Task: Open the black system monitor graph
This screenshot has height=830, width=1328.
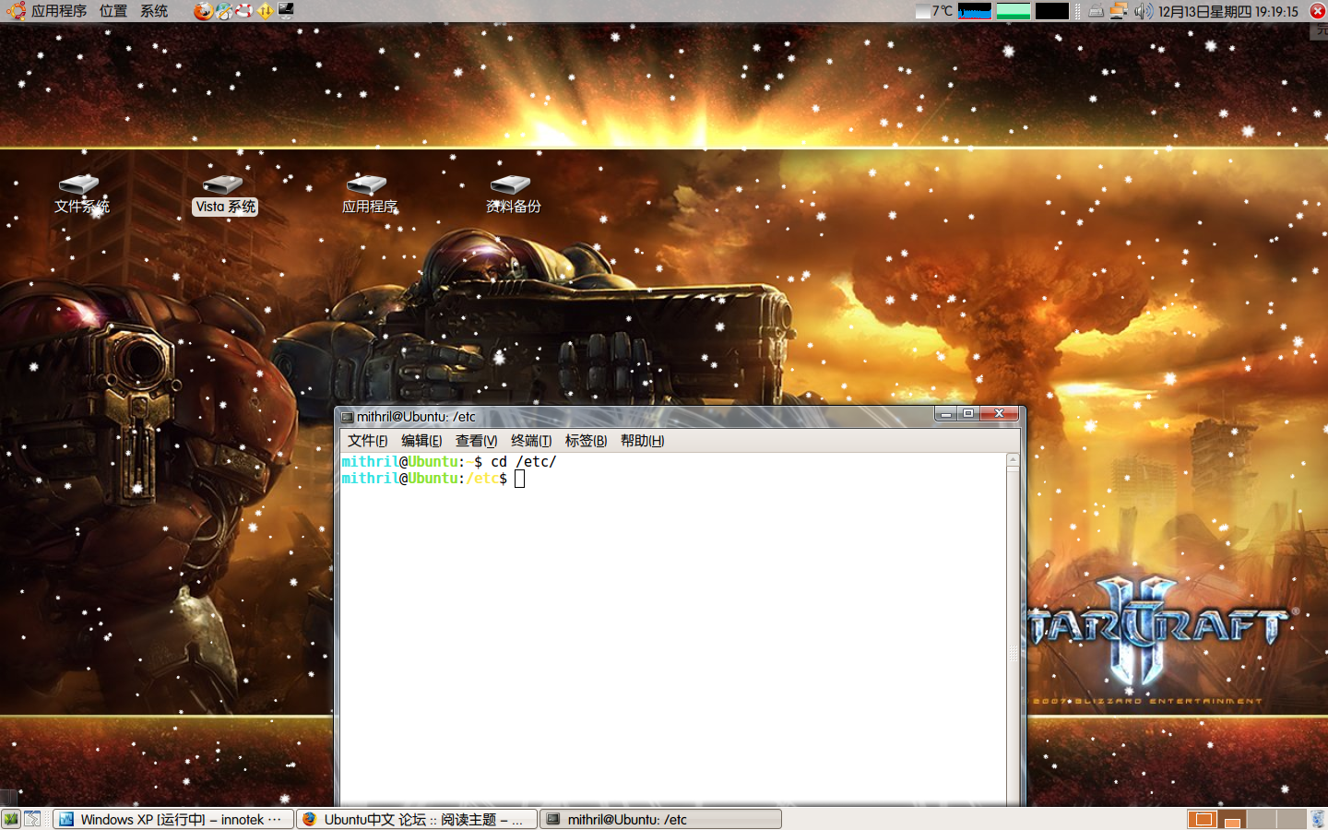Action: pos(1051,11)
